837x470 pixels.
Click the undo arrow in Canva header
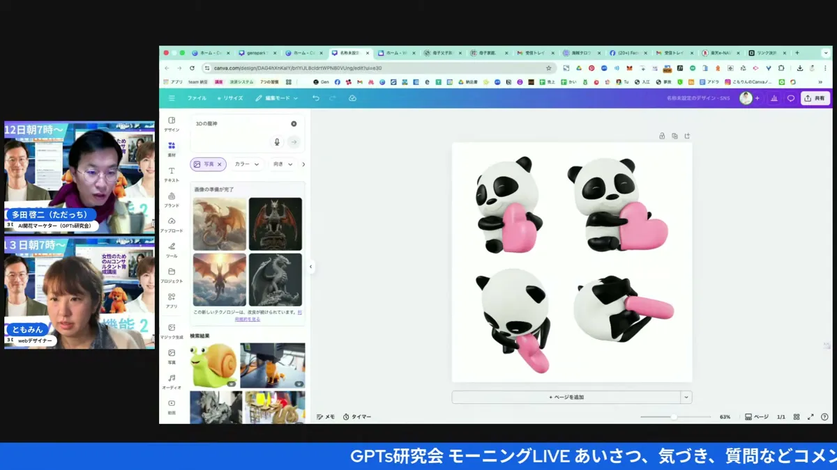316,98
